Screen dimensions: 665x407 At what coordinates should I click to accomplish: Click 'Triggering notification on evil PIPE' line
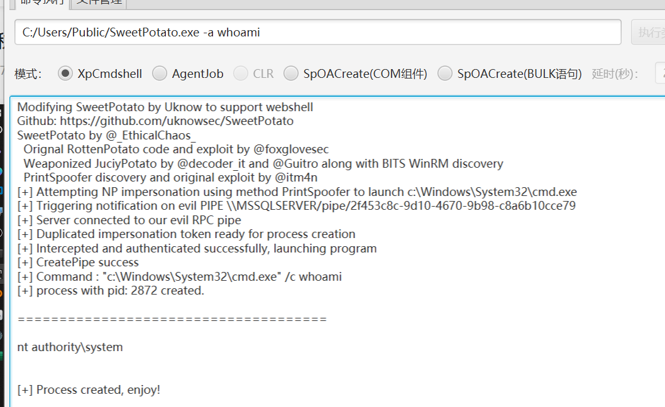click(x=297, y=206)
